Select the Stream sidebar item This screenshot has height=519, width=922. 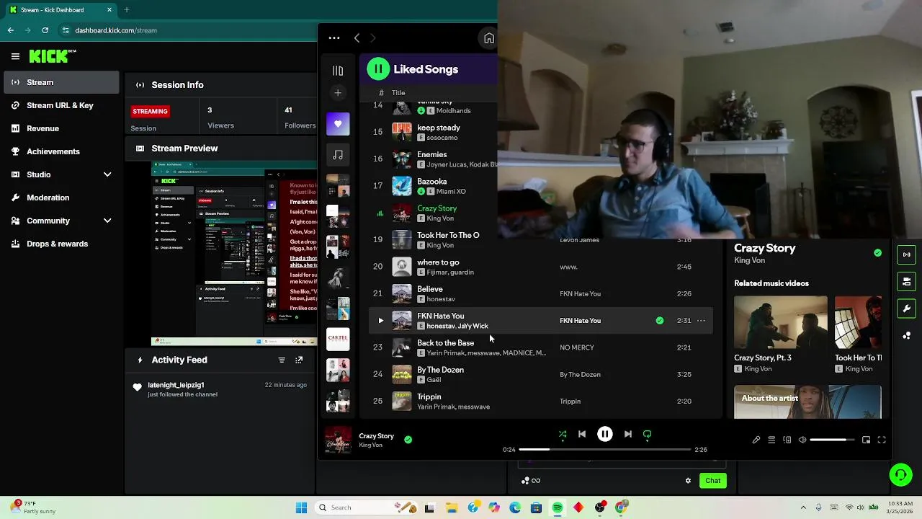(61, 82)
